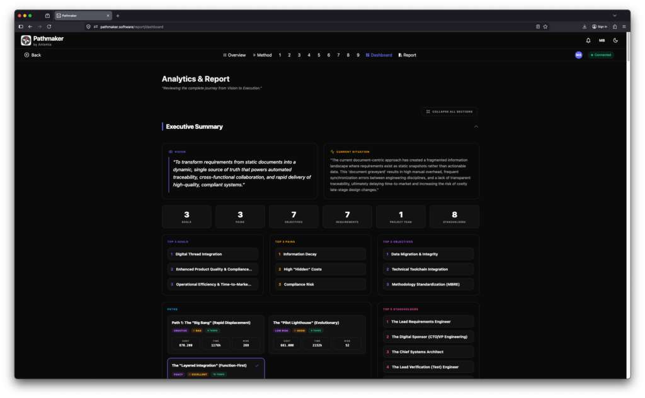Open the Method tab
Viewport: 645px width, 398px height.
point(262,55)
